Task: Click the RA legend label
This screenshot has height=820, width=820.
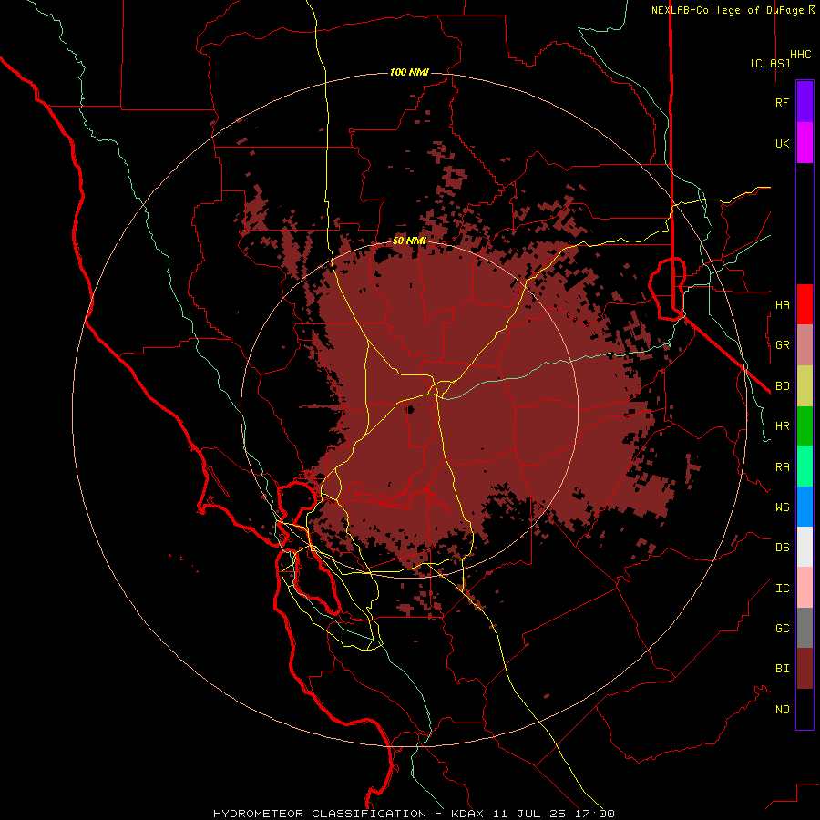Action: (782, 467)
